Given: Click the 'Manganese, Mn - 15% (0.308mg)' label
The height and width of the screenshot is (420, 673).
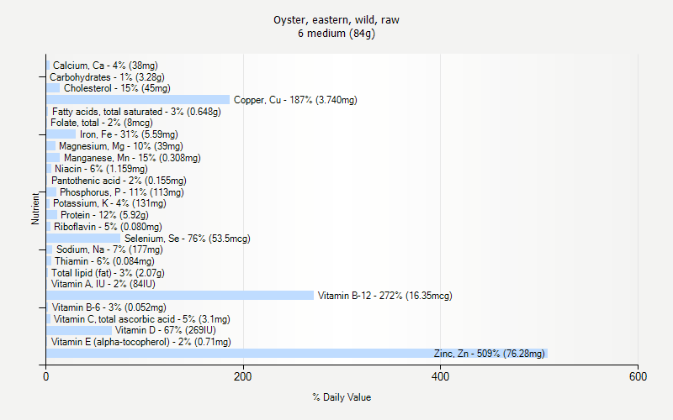Looking at the screenshot, I should (x=132, y=158).
